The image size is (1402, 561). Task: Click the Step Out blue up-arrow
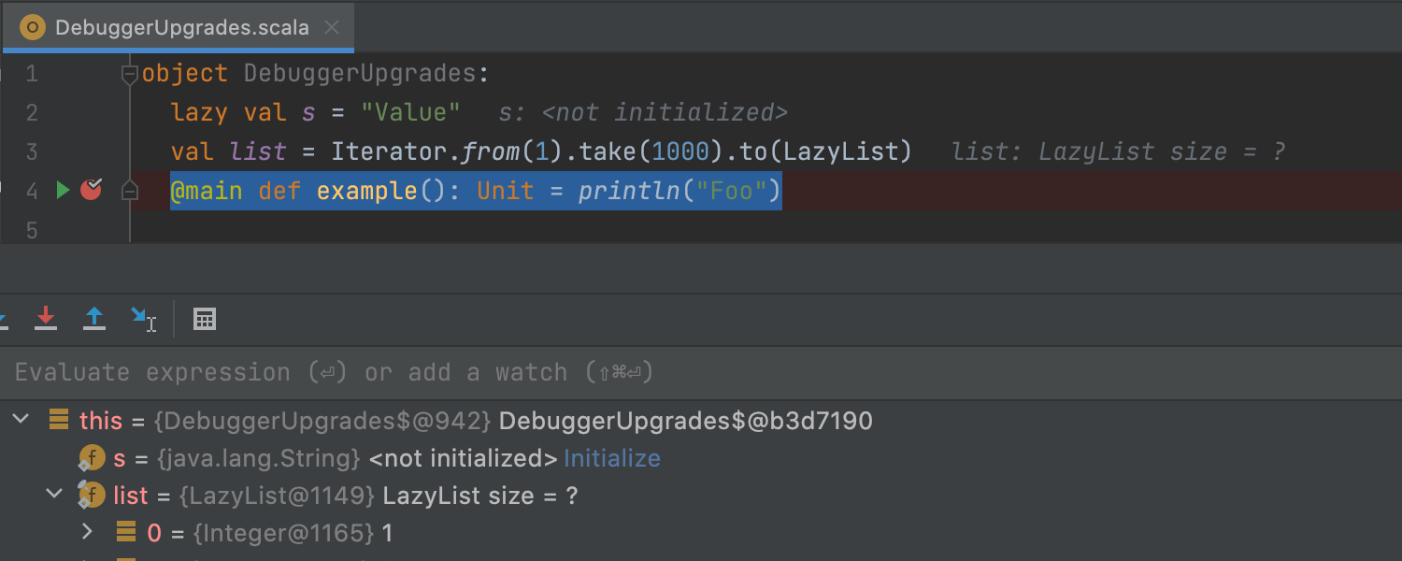[94, 319]
